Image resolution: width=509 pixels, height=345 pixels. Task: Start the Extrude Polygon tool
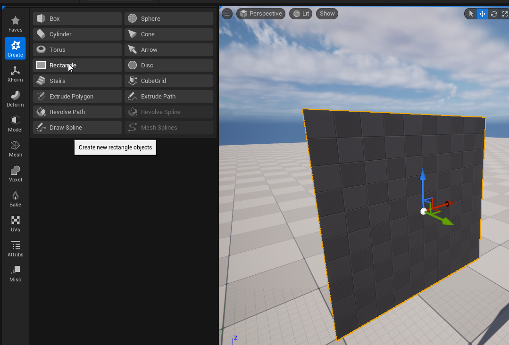[x=77, y=96]
